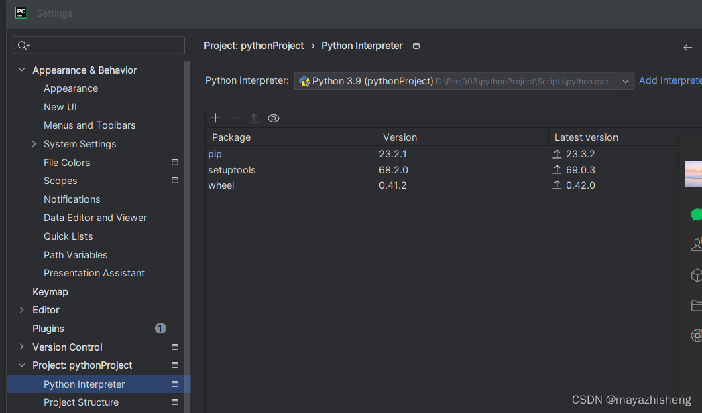Click project marker icon on Python Interpreter row
Image resolution: width=702 pixels, height=413 pixels.
(x=175, y=384)
